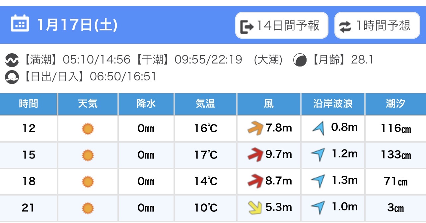Select the 沿岸波浪 column header
The image size is (426, 223).
click(333, 104)
